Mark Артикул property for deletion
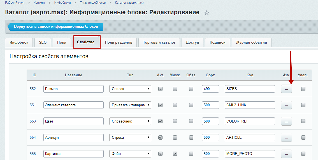The width and height of the screenshot is (318, 160). (x=303, y=137)
